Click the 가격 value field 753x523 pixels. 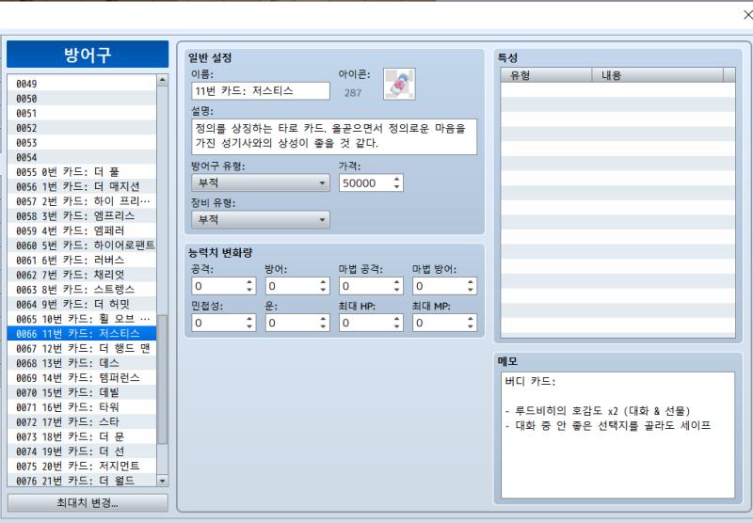pos(365,182)
